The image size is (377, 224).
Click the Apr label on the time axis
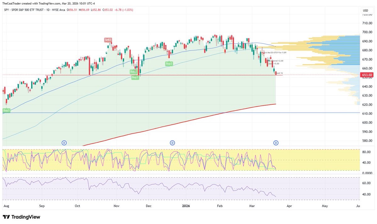click(289, 206)
